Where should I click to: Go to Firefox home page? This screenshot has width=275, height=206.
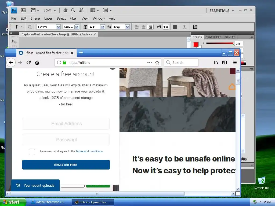[x=37, y=62]
